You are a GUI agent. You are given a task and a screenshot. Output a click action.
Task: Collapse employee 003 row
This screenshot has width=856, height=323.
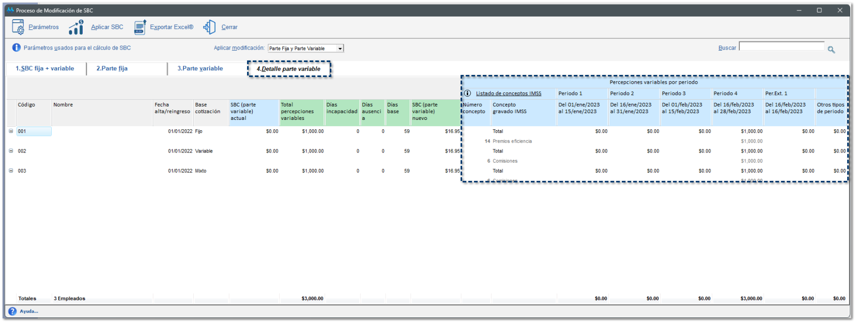point(11,171)
